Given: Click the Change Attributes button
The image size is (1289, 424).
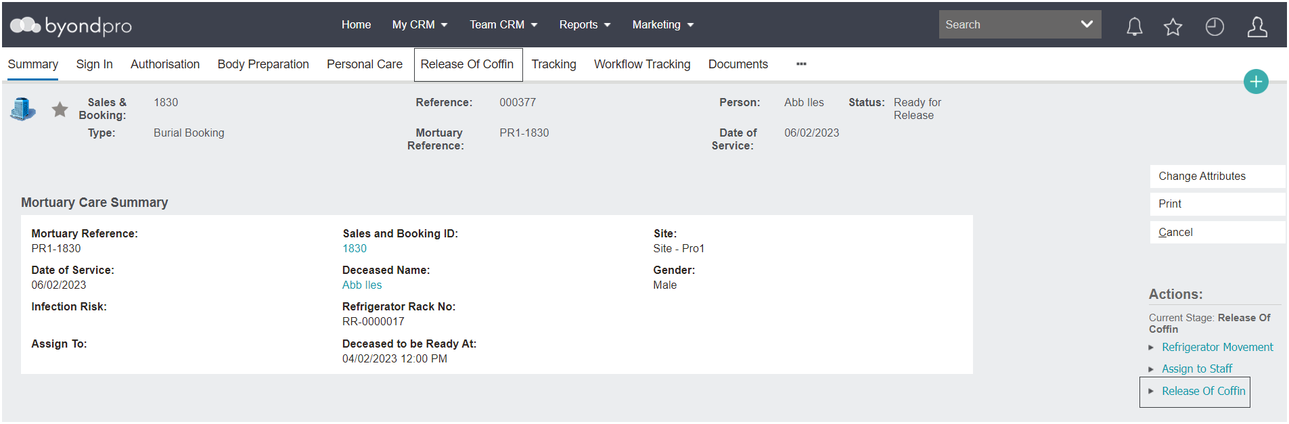Looking at the screenshot, I should click(x=1217, y=176).
